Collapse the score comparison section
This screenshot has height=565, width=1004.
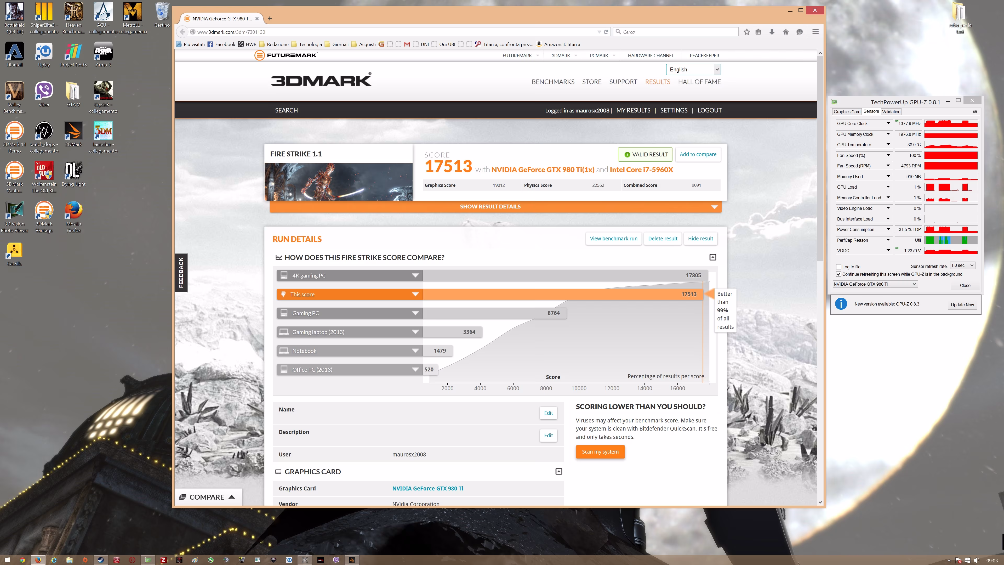click(713, 257)
